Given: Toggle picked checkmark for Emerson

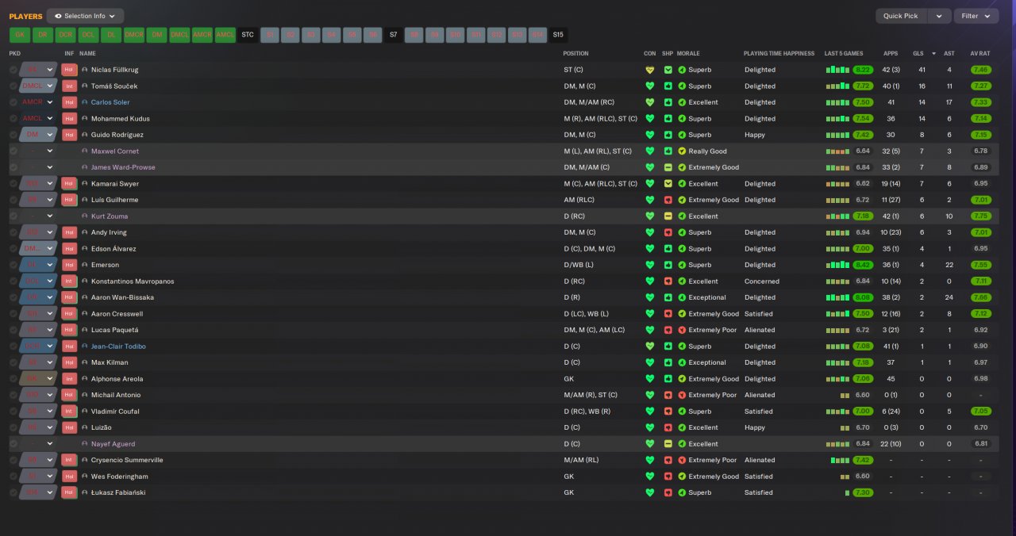Looking at the screenshot, I should tap(13, 265).
